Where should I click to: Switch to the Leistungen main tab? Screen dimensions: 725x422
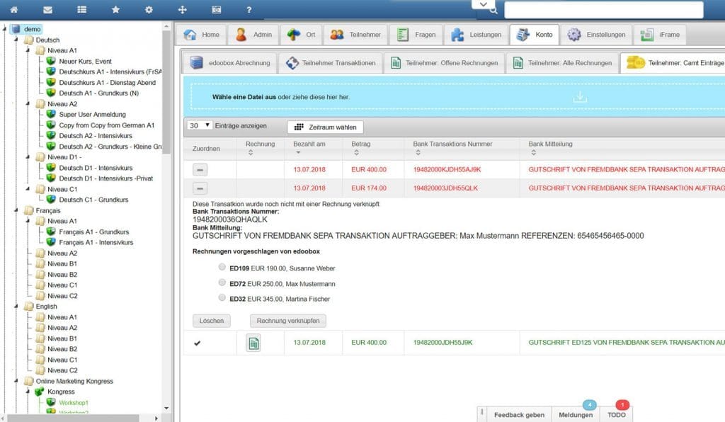click(476, 35)
